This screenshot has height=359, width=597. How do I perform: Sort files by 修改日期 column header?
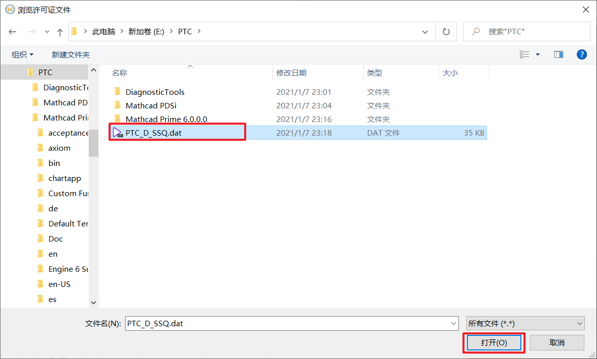[291, 73]
